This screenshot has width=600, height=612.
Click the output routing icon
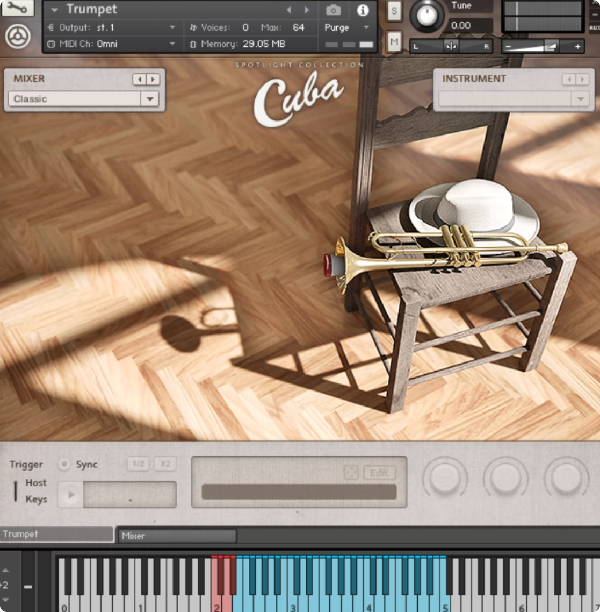[x=50, y=27]
